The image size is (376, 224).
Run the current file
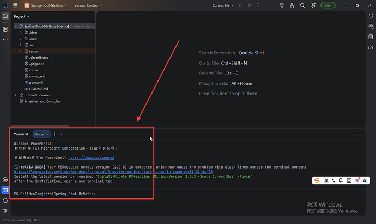(x=241, y=5)
